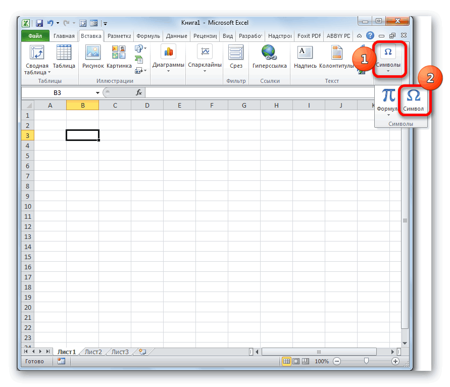
Task: Undo the last action in quick access toolbar
Action: click(50, 23)
